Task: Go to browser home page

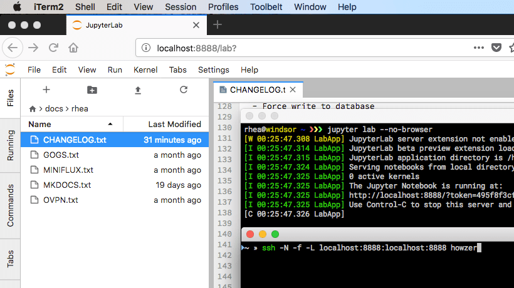Action: coord(73,48)
